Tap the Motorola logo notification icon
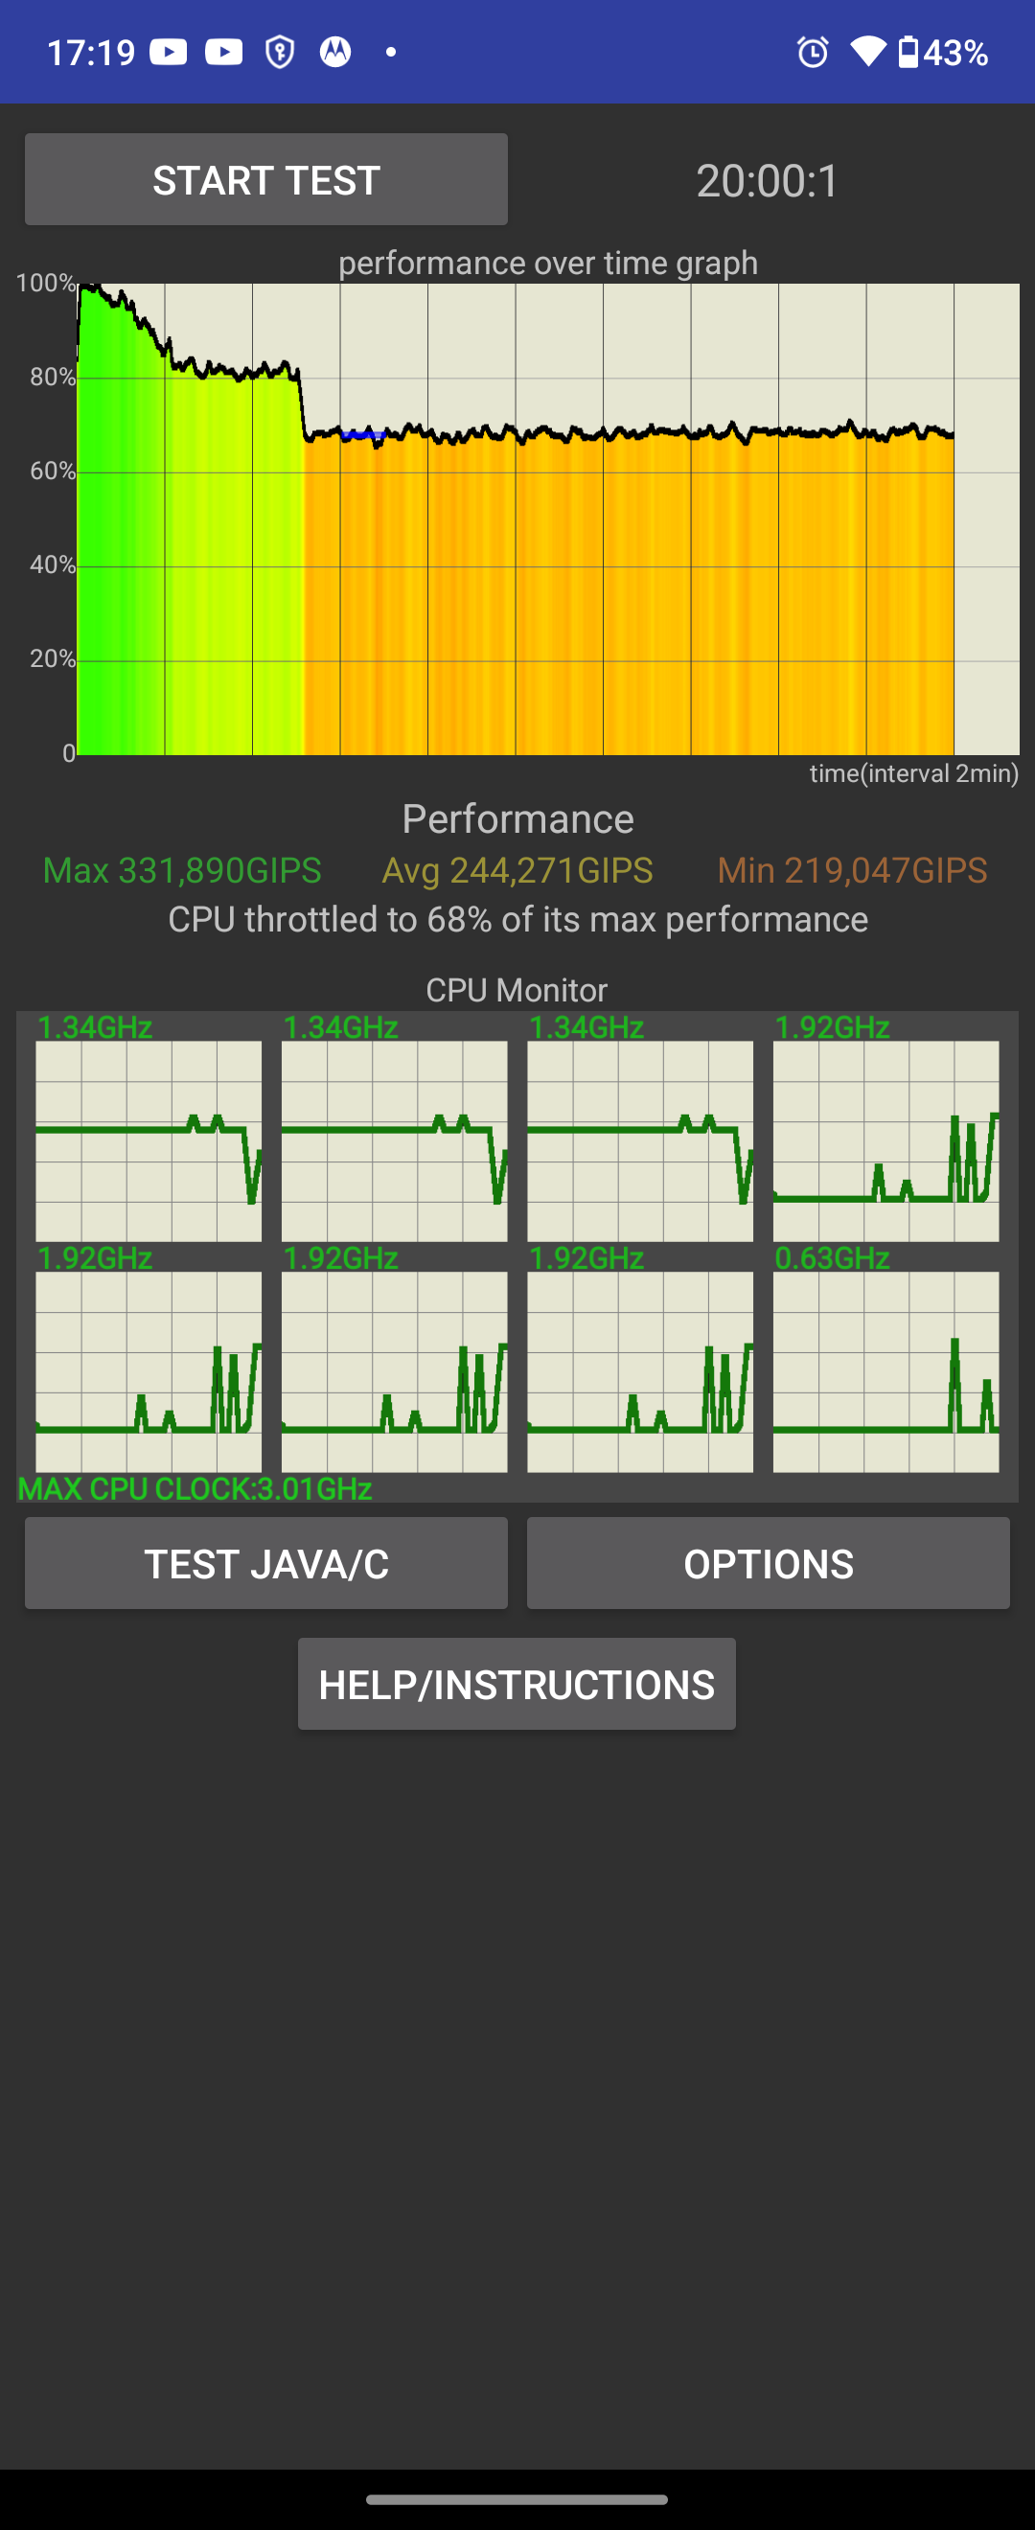Viewport: 1035px width, 2530px height. tap(334, 52)
